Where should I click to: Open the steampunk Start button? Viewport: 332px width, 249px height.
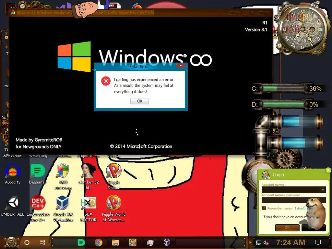pos(11,243)
